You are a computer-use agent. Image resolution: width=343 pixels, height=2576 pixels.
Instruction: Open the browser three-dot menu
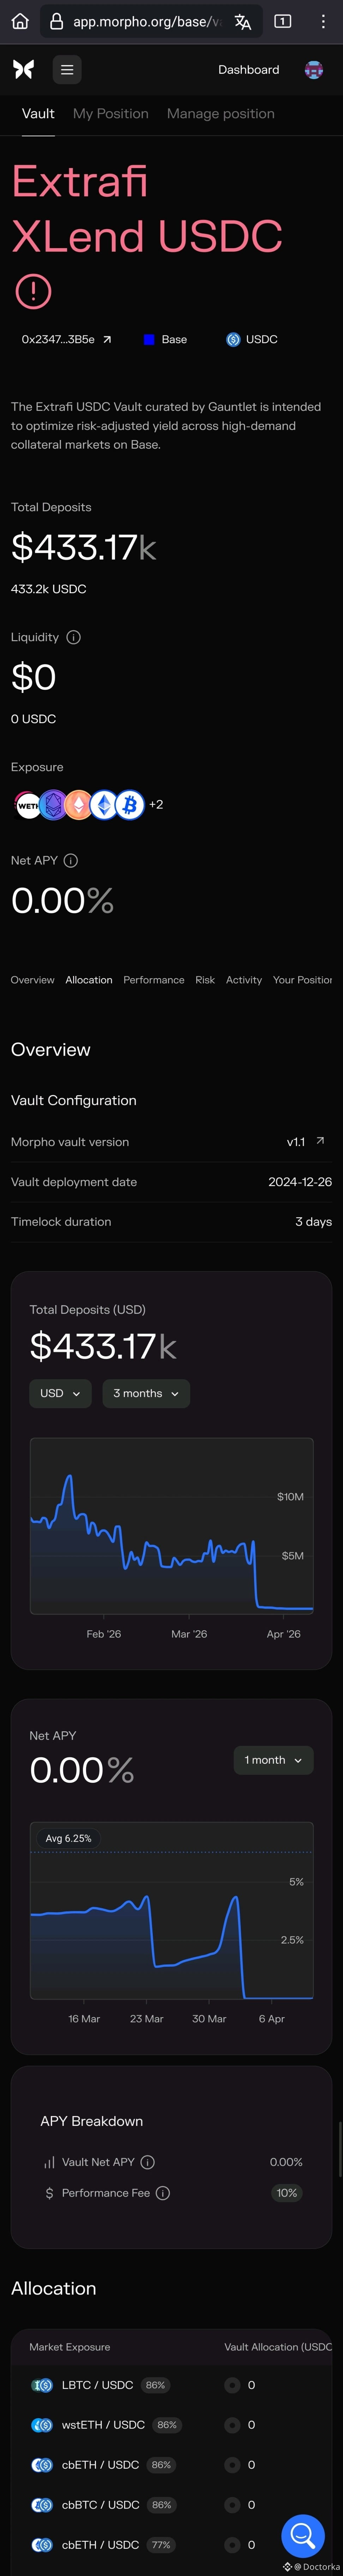323,21
